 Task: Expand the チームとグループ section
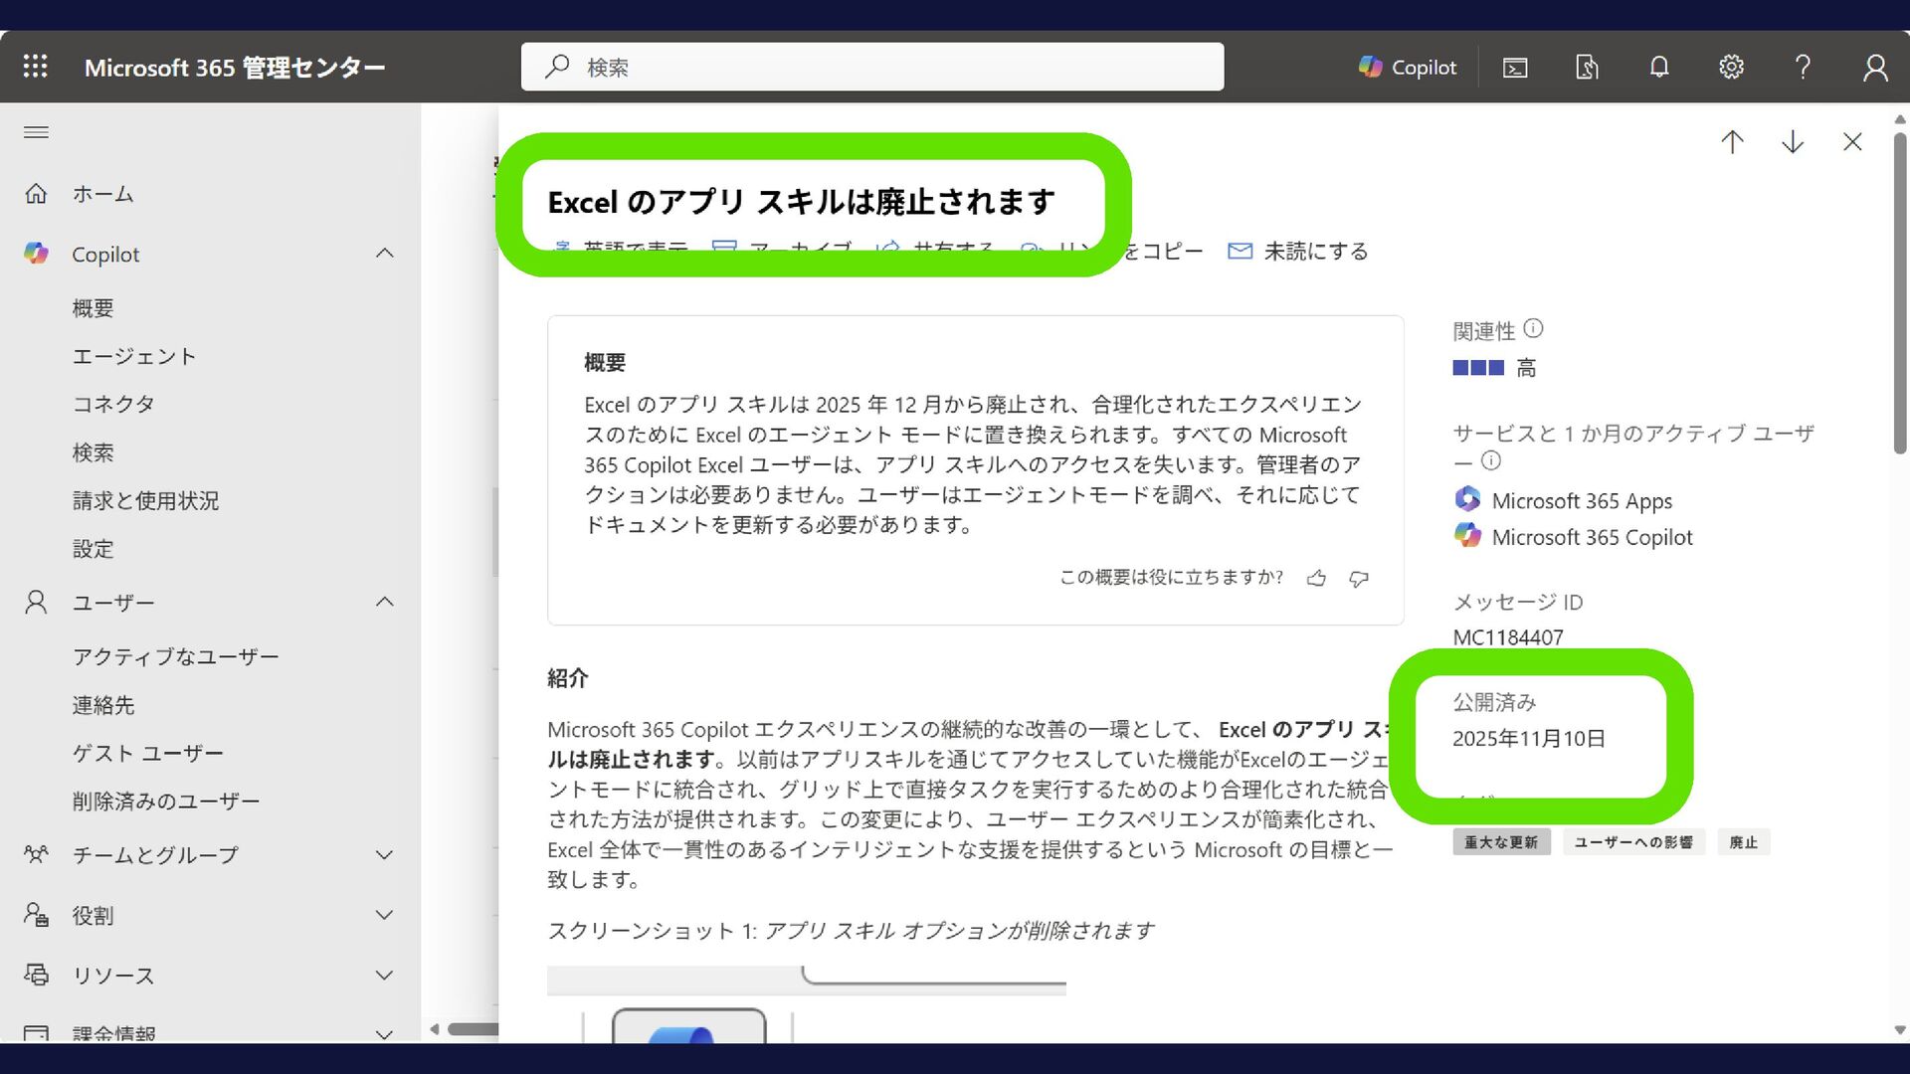click(x=385, y=855)
